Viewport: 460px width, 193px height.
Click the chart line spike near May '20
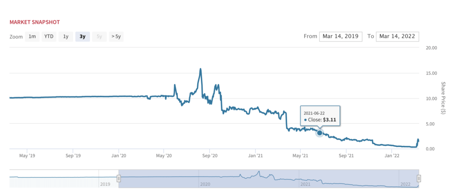point(175,86)
